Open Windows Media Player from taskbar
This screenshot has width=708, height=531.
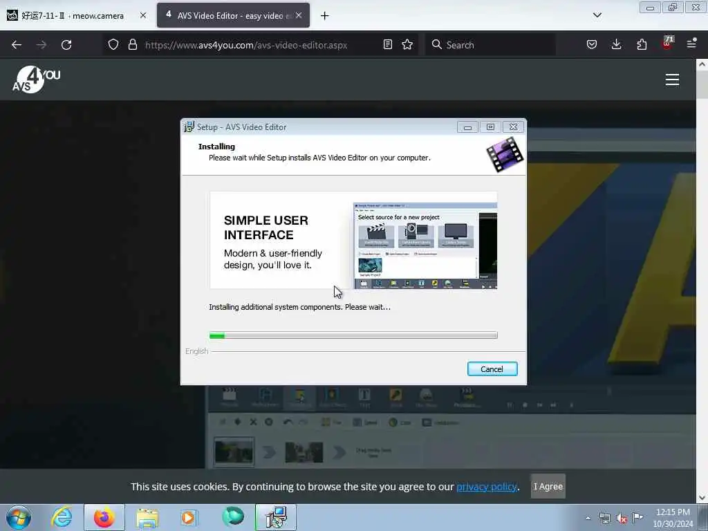click(189, 517)
